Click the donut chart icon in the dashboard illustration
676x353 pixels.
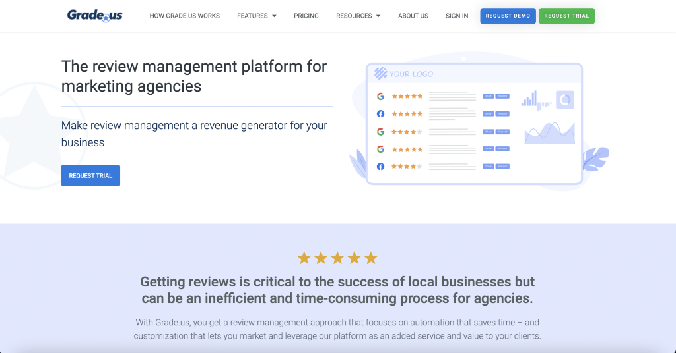coord(565,99)
